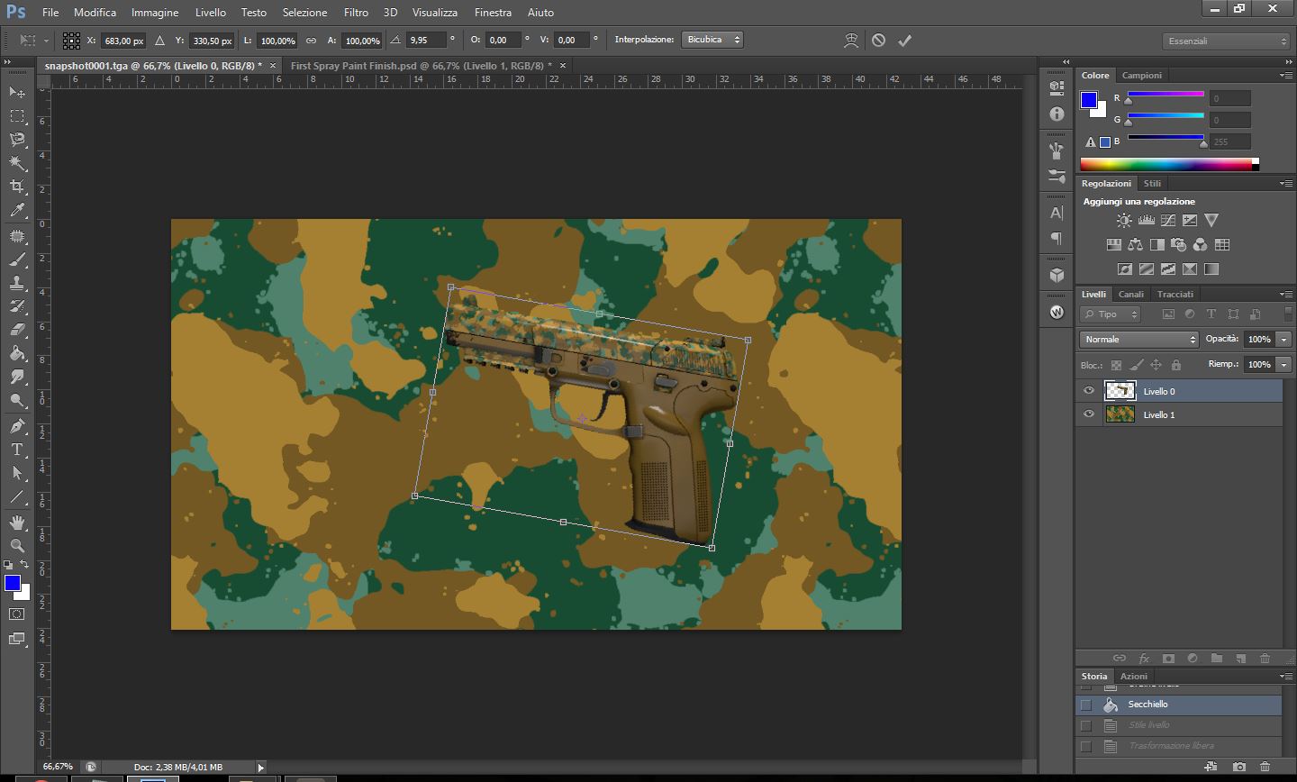Open the Normale blend mode dropdown
This screenshot has height=782, width=1297.
point(1139,340)
